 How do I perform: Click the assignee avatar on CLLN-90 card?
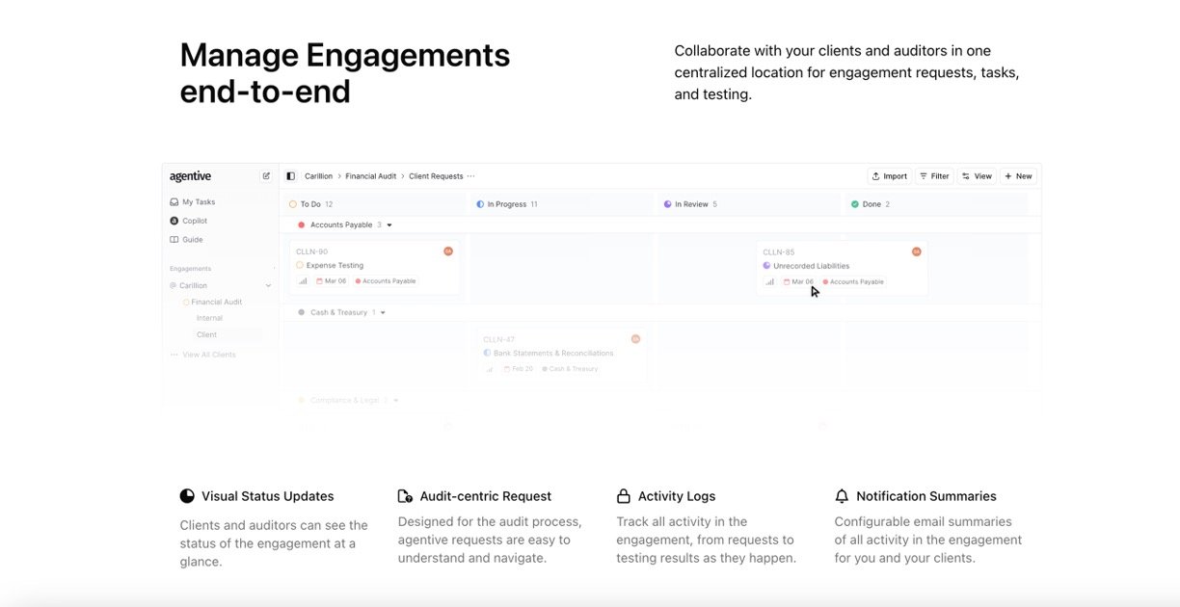click(x=448, y=251)
